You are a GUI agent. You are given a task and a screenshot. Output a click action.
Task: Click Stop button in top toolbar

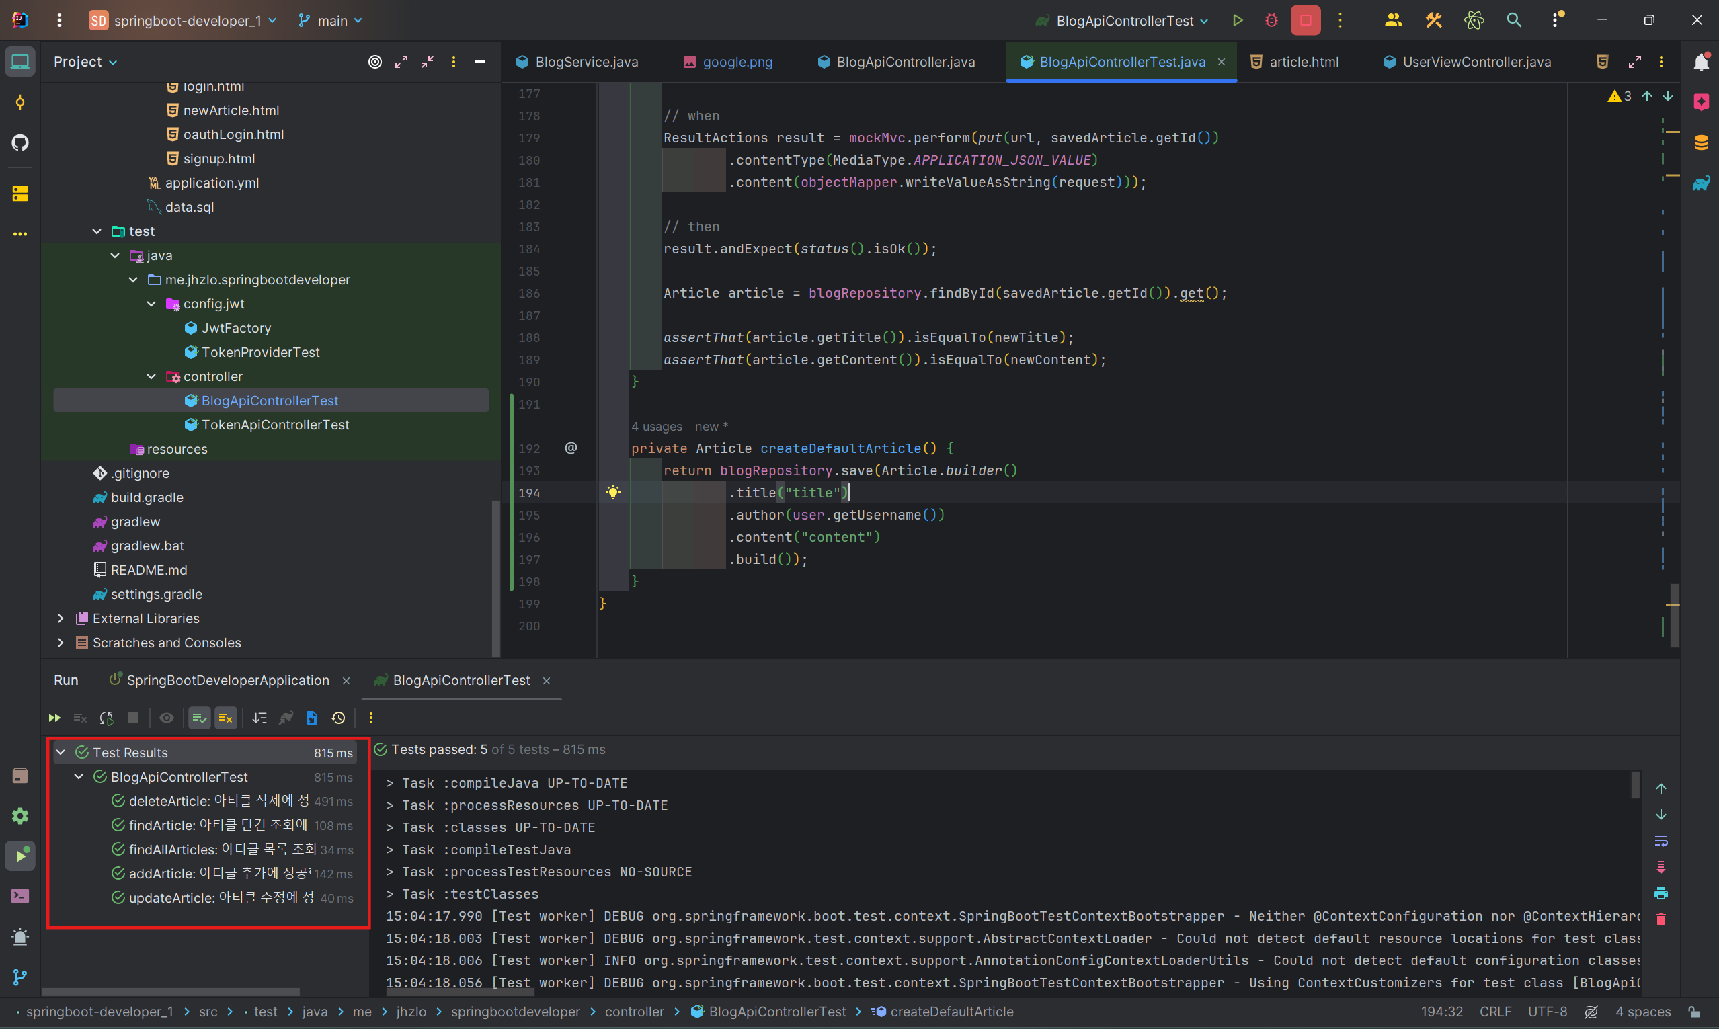point(1305,20)
